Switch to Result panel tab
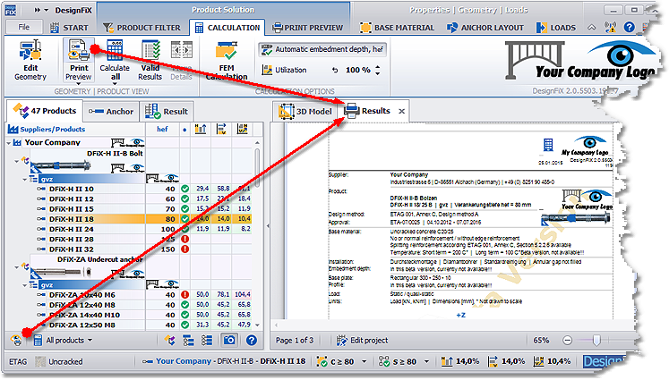 167,112
